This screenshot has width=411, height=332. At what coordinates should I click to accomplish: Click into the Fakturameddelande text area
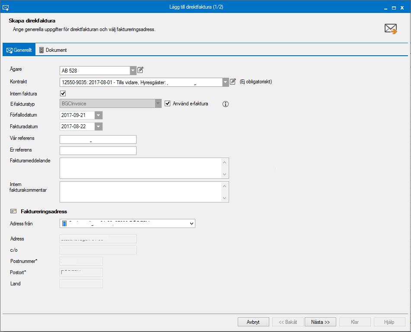141,168
